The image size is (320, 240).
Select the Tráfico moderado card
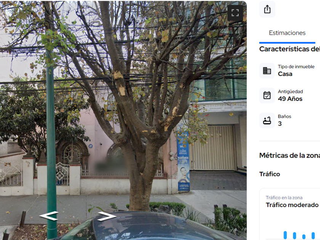click(x=290, y=214)
